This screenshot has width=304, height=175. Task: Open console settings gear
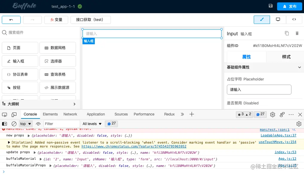coord(299,124)
